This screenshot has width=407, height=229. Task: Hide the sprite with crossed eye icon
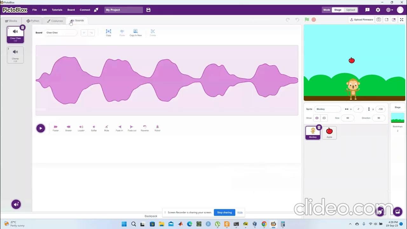324,118
